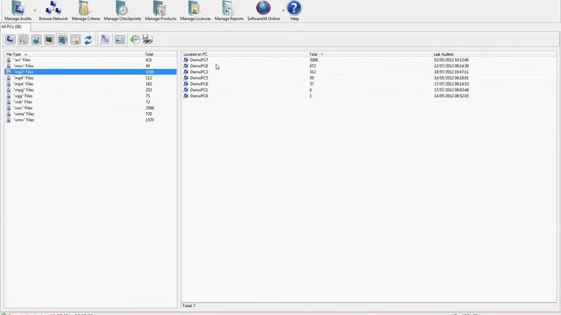Open Manage Licences
561x315 pixels.
pyautogui.click(x=195, y=10)
